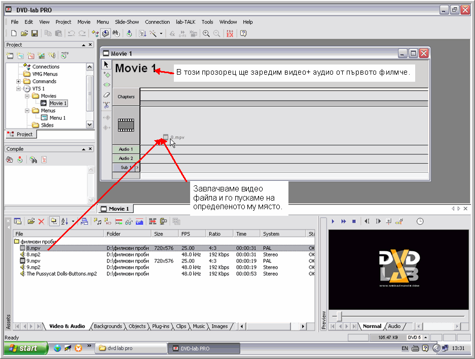Click the Chapters track label
The width and height of the screenshot is (475, 359).
126,97
